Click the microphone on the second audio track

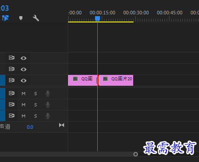click(x=48, y=105)
